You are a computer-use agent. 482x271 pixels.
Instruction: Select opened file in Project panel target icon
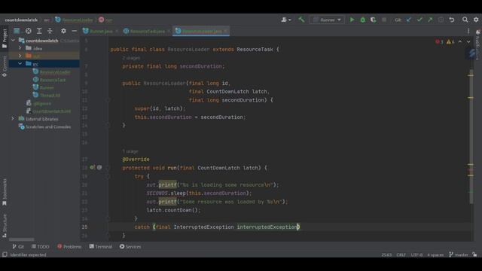(x=29, y=31)
